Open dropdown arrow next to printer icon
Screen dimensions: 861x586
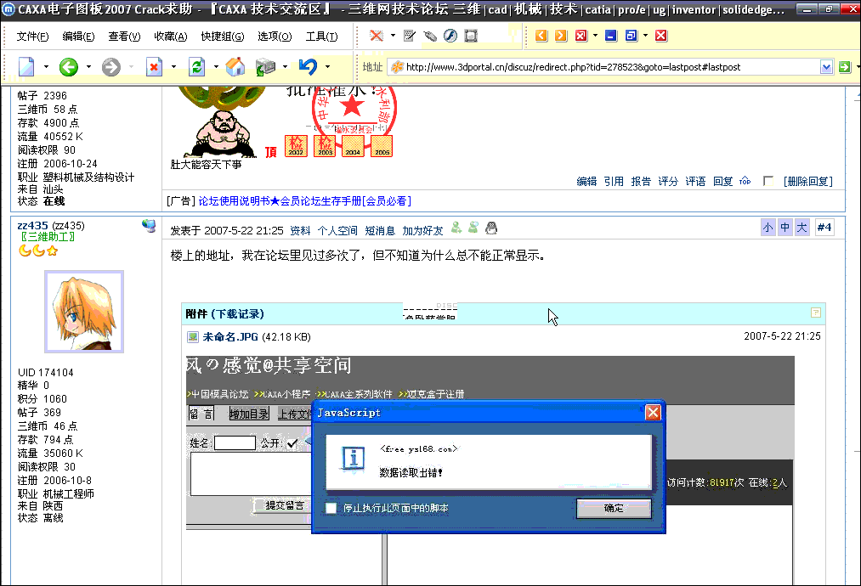pyautogui.click(x=285, y=67)
